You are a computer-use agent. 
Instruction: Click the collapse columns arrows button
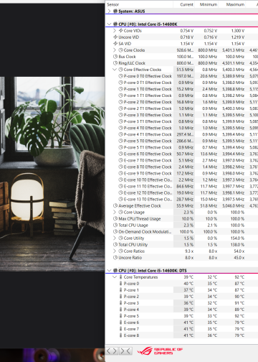pyautogui.click(x=125, y=351)
